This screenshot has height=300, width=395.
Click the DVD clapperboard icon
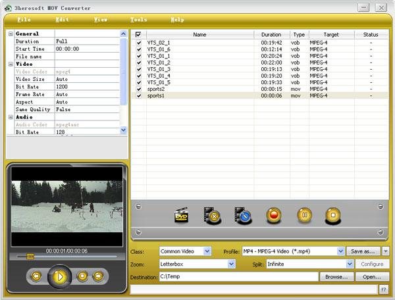pyautogui.click(x=182, y=215)
